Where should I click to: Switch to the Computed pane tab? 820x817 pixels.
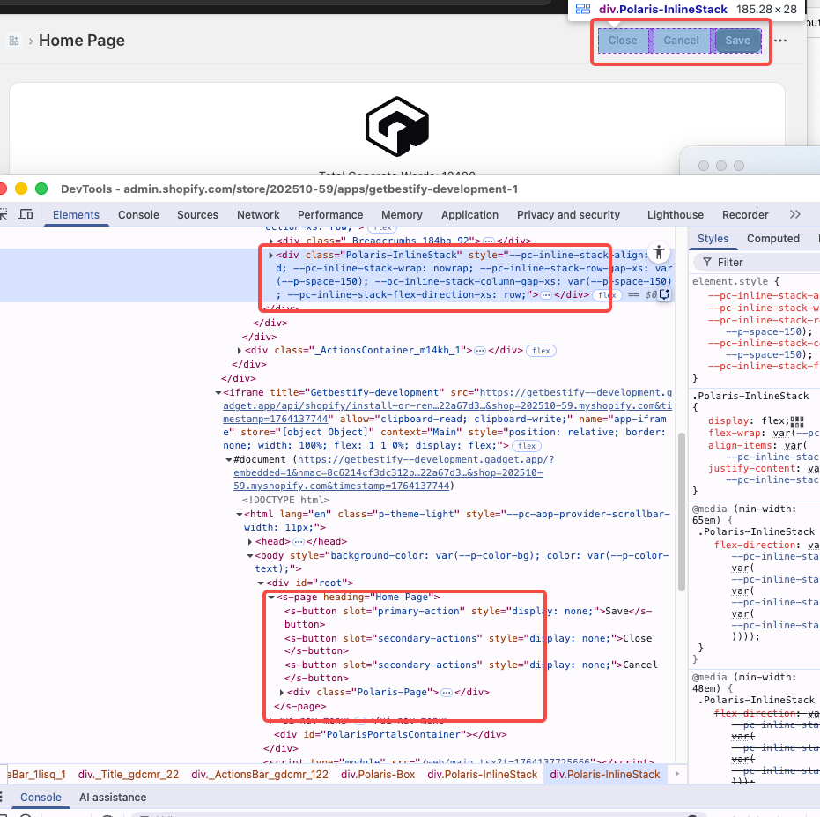click(773, 239)
